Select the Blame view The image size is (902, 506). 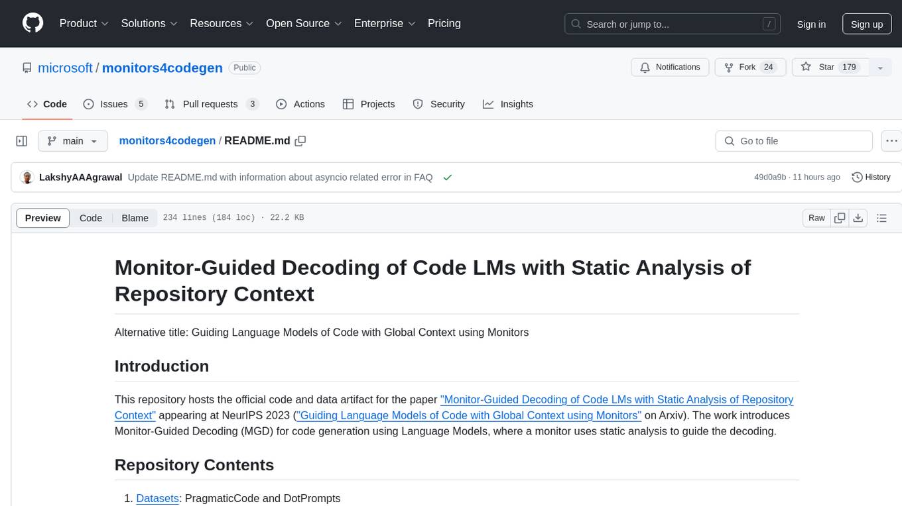(135, 218)
